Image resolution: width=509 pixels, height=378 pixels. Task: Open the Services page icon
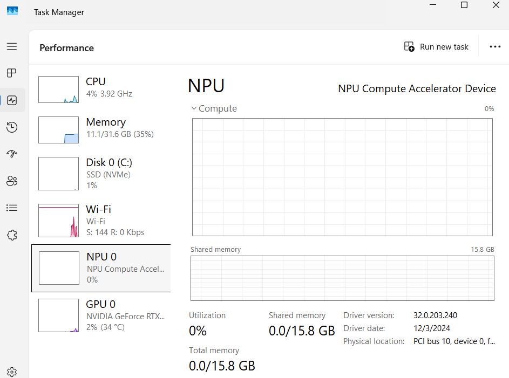[x=12, y=235]
